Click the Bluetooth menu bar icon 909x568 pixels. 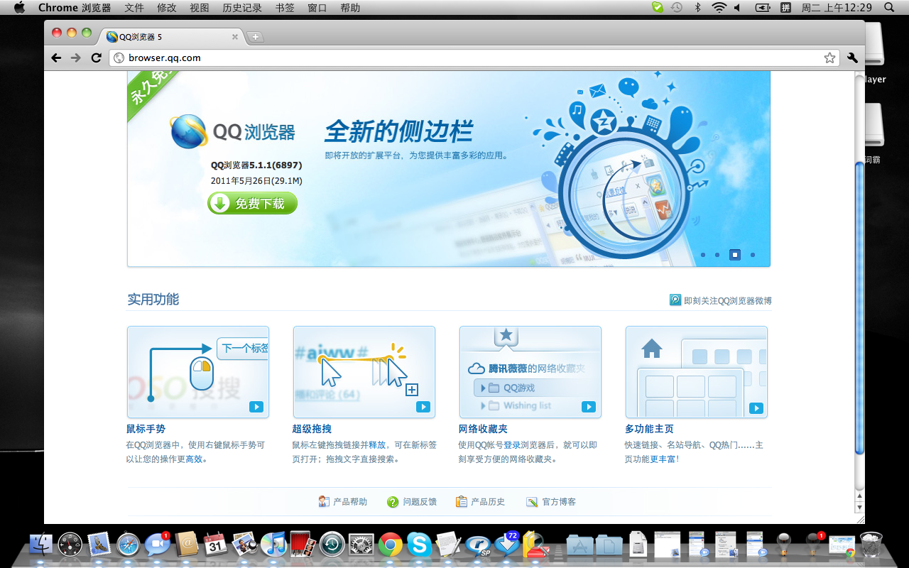tap(697, 8)
